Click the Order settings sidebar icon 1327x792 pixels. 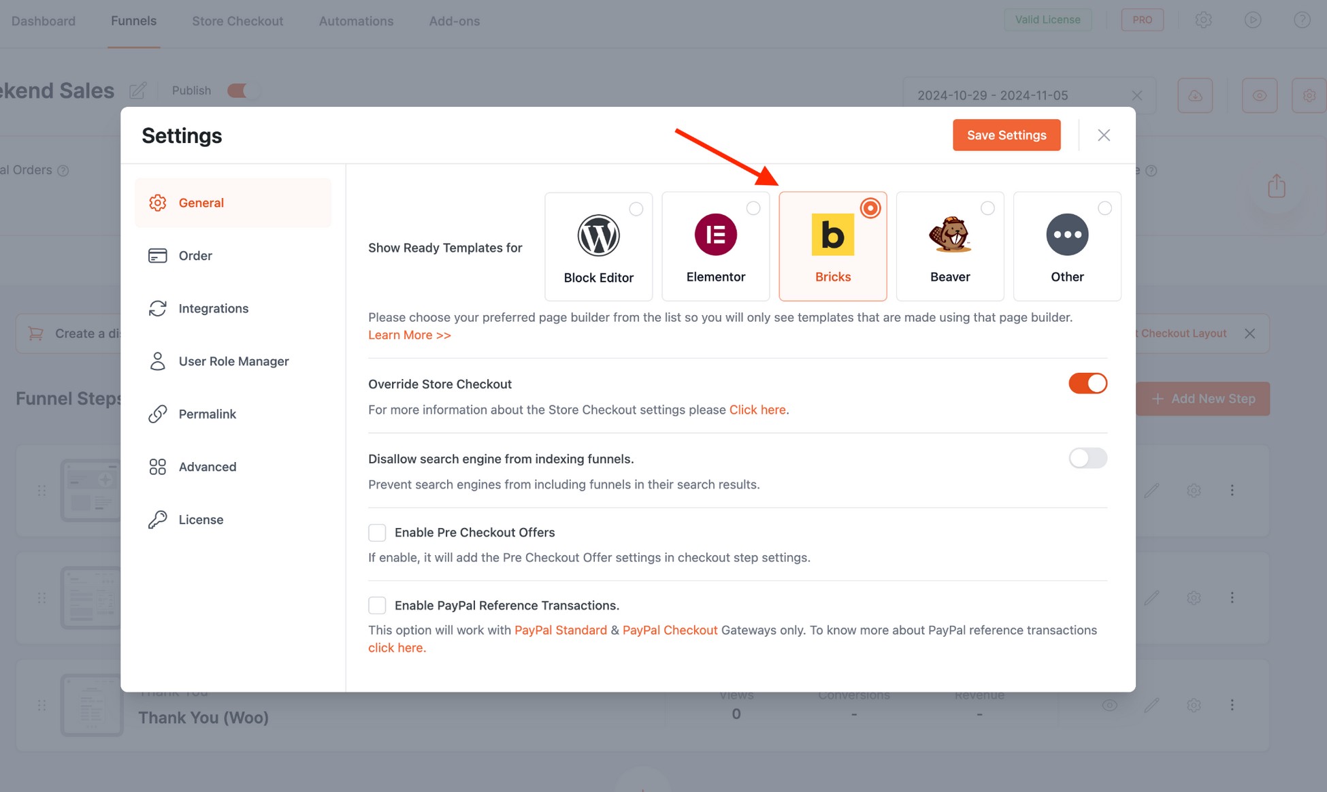click(x=157, y=254)
